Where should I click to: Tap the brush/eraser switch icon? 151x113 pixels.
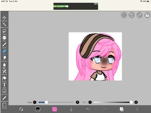(21, 109)
